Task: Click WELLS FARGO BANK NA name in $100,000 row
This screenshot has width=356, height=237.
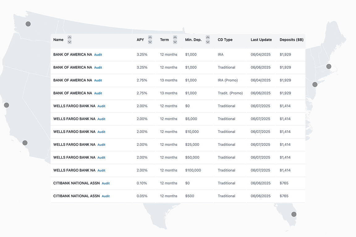Action: [74, 170]
